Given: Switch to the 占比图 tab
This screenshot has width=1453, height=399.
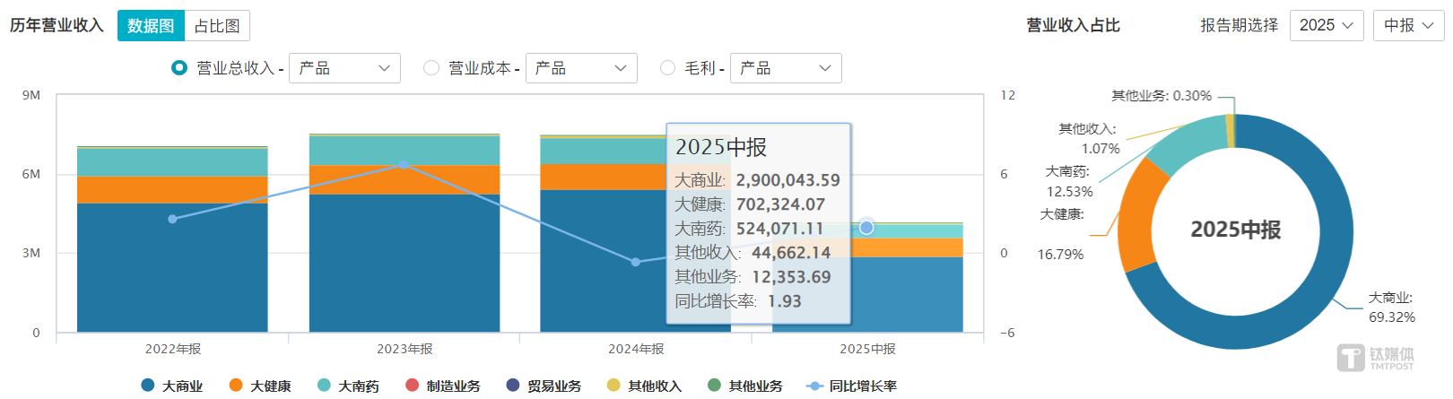Looking at the screenshot, I should [x=217, y=26].
